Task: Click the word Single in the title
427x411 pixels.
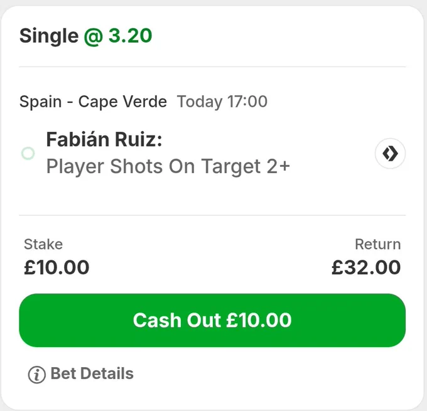Action: [49, 36]
